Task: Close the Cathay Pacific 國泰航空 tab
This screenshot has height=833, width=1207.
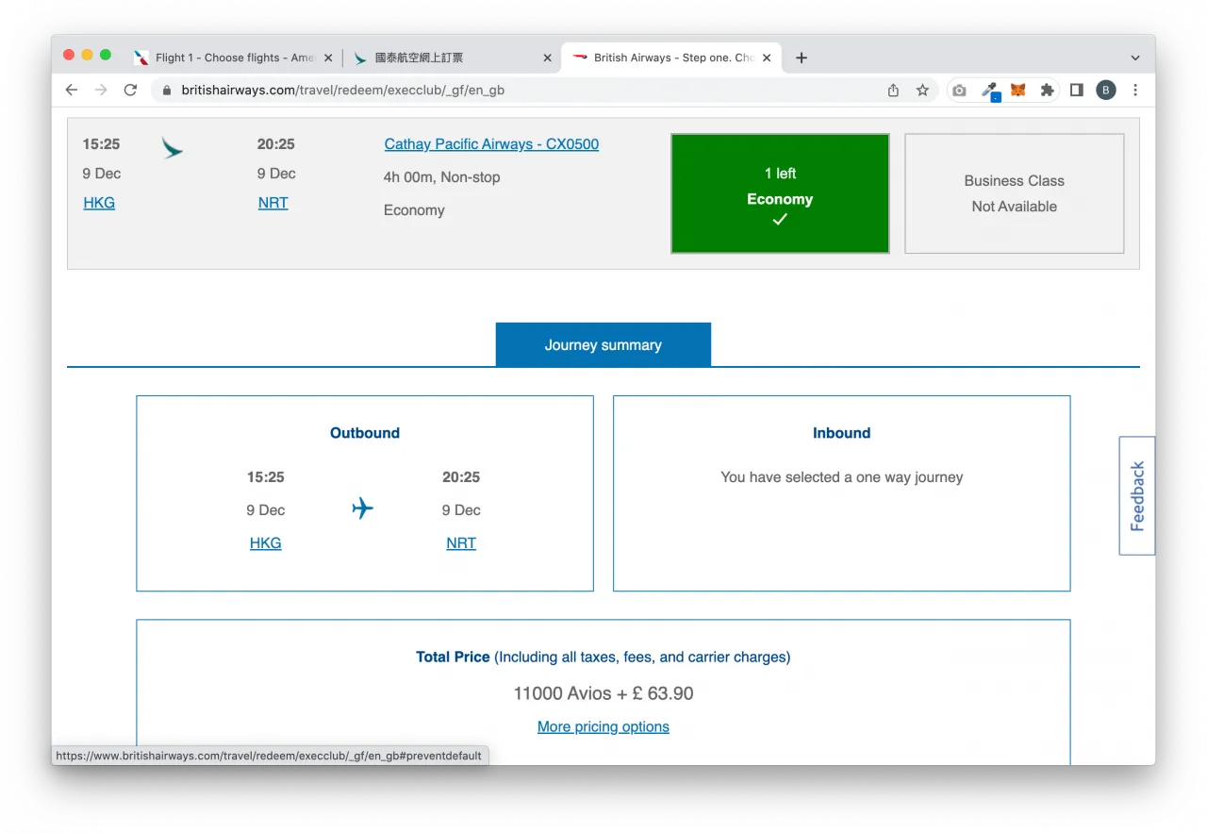Action: click(x=547, y=58)
